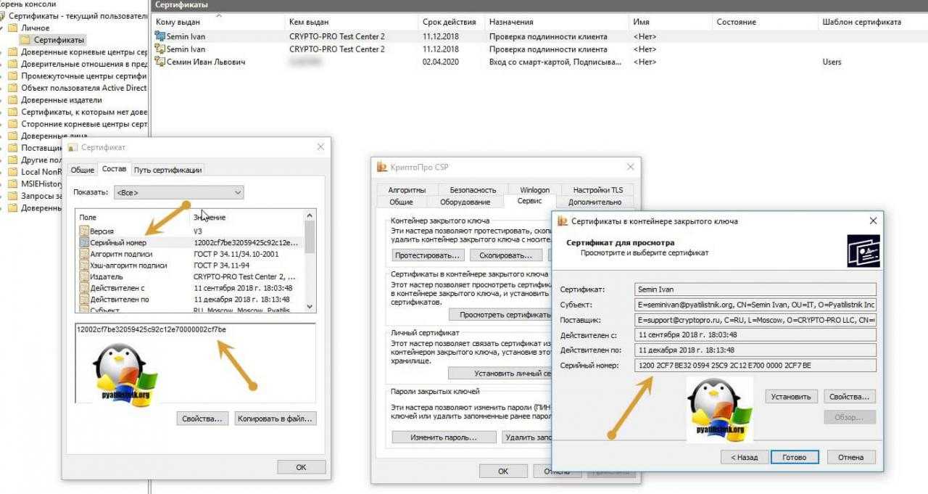Click the Готово button in wizard
This screenshot has width=928, height=494.
[795, 457]
